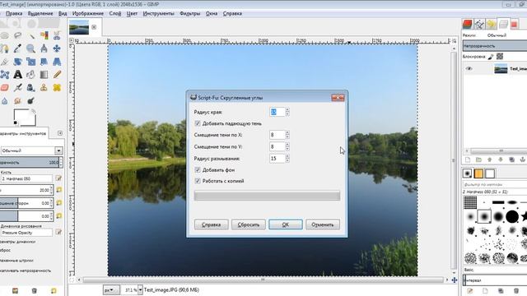
Task: Select the Blend gradient tool
Action: pyautogui.click(x=44, y=75)
